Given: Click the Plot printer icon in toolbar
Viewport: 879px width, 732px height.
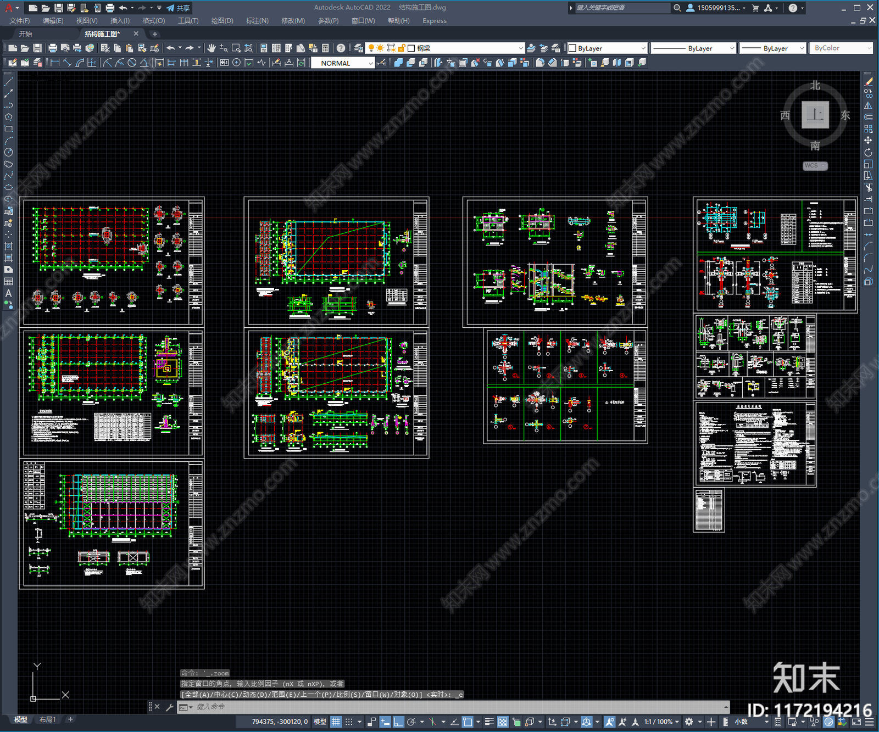Looking at the screenshot, I should [53, 48].
